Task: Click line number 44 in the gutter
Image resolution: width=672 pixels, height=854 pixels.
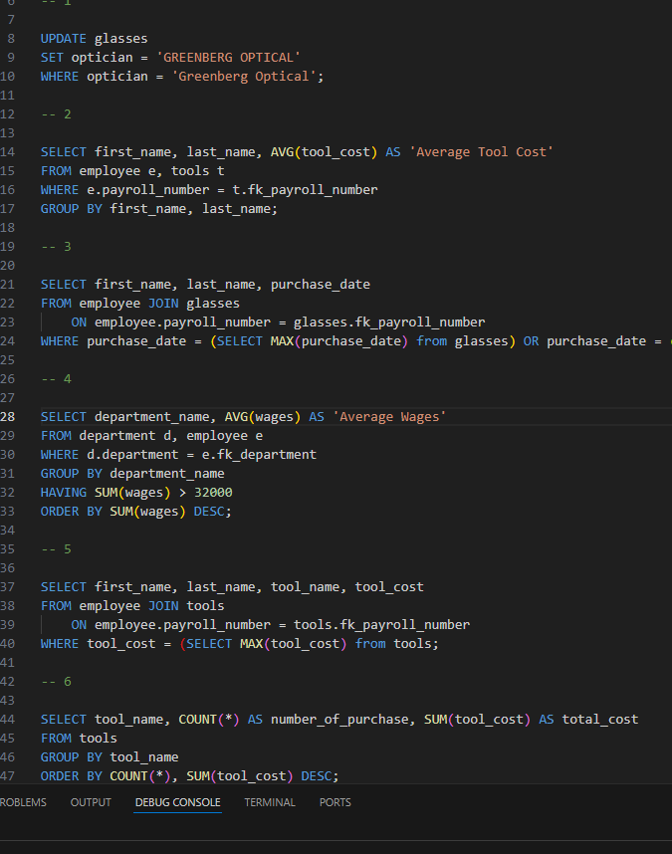Action: point(8,719)
